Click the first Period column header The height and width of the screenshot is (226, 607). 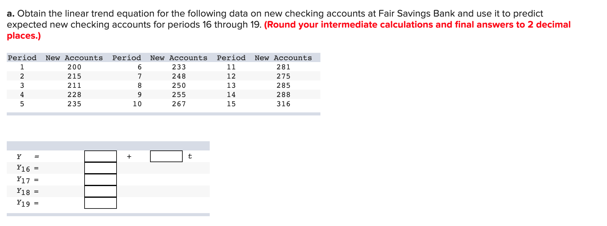tap(22, 58)
